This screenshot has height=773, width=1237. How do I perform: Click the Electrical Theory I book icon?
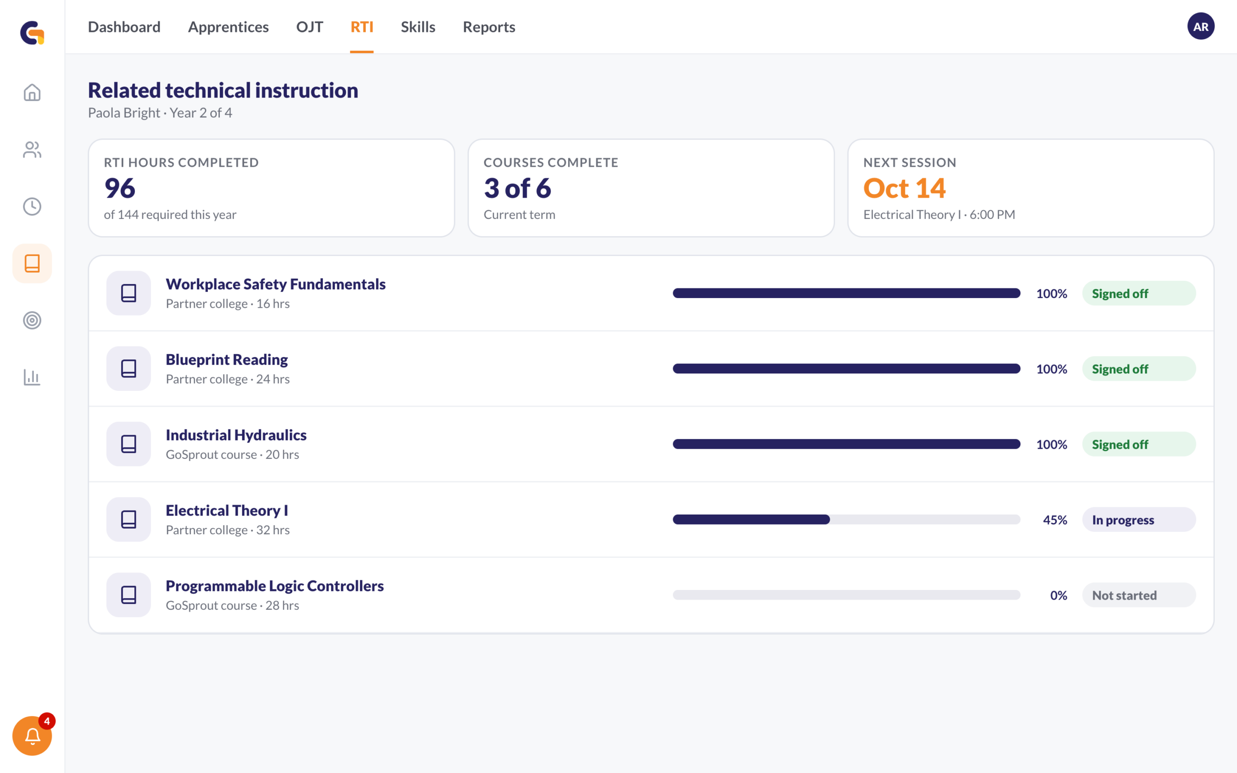coord(129,519)
